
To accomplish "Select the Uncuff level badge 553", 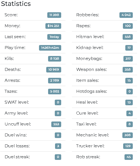I will click(56, 124).
